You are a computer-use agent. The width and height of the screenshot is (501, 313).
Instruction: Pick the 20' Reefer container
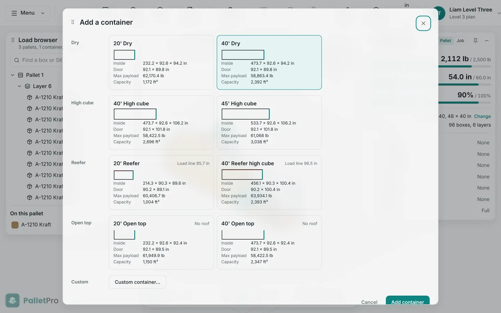point(161,183)
